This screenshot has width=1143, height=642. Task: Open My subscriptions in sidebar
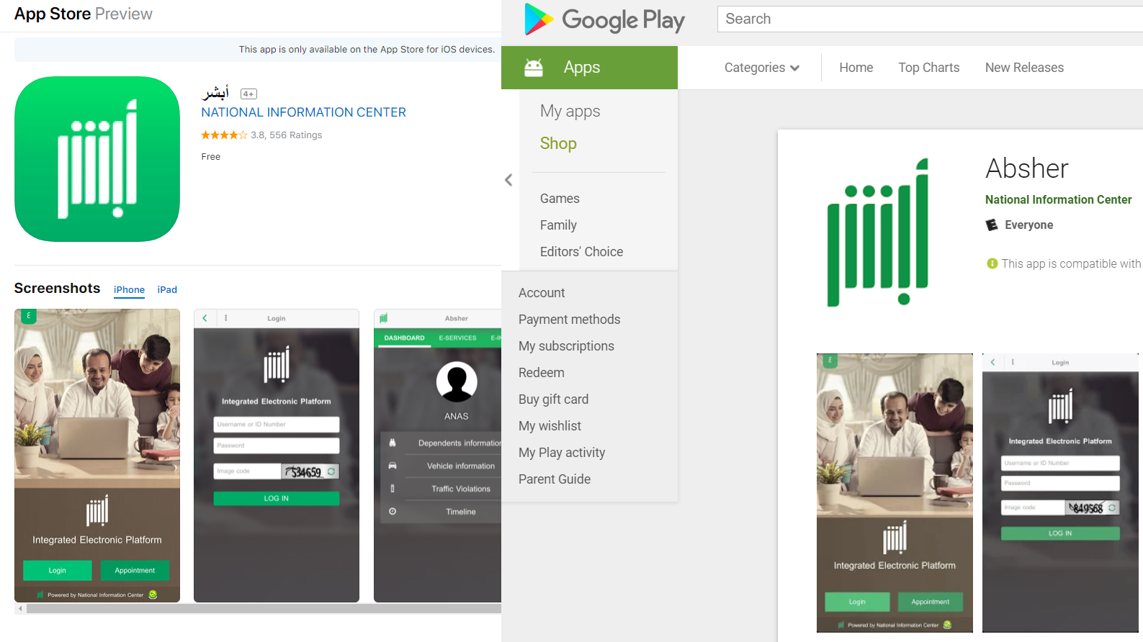pyautogui.click(x=566, y=346)
